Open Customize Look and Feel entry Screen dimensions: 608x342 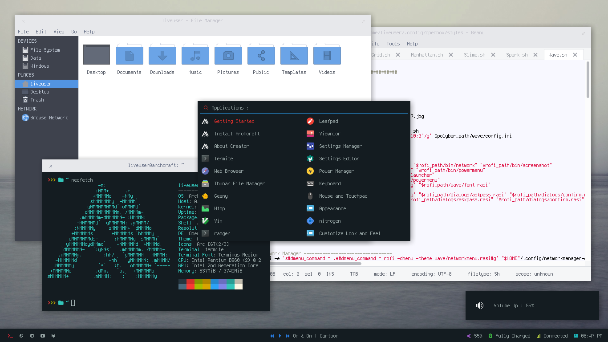pos(356,233)
